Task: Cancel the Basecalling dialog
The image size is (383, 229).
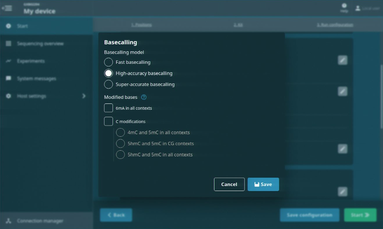Action: point(229,184)
